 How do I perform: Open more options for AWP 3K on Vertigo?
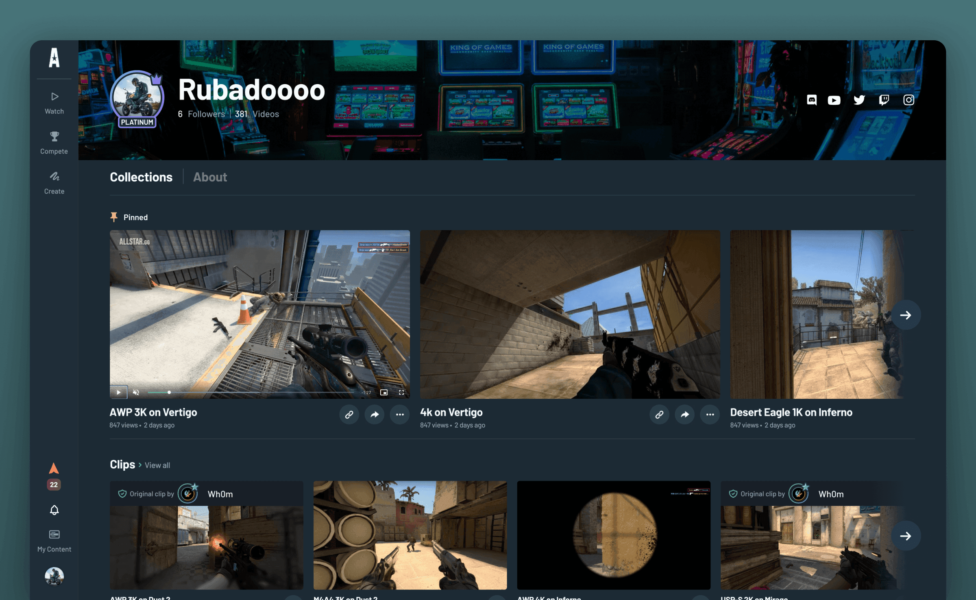pos(400,414)
